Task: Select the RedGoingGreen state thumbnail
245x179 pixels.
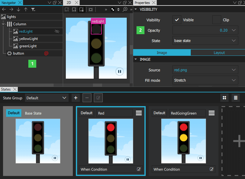Action: point(183,141)
